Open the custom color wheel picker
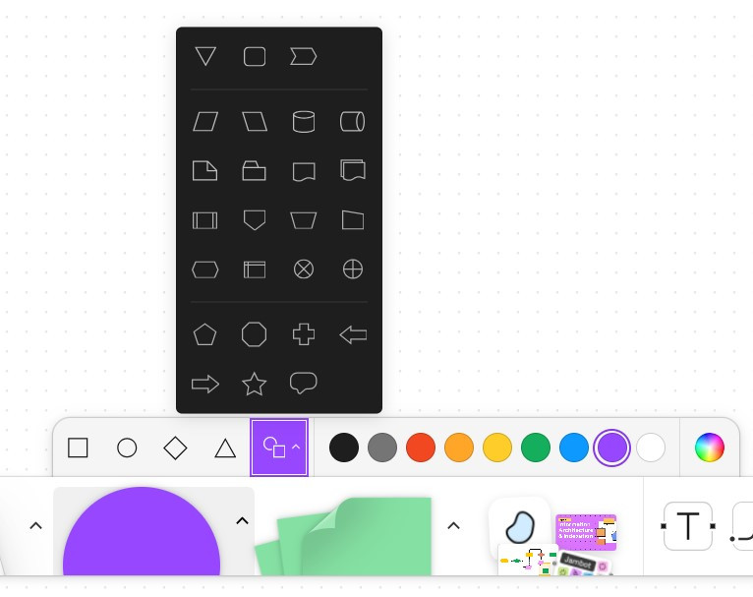 click(x=710, y=448)
